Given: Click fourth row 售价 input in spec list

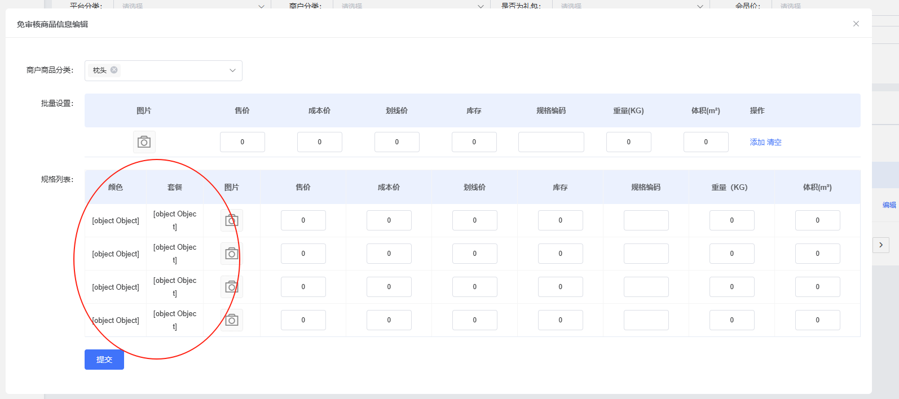Looking at the screenshot, I should 303,320.
